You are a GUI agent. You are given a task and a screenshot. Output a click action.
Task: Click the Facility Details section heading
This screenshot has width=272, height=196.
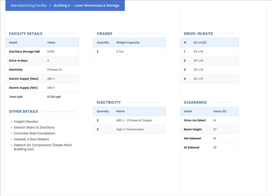26,34
